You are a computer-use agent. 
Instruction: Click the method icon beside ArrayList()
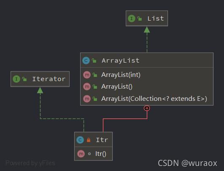(x=87, y=87)
